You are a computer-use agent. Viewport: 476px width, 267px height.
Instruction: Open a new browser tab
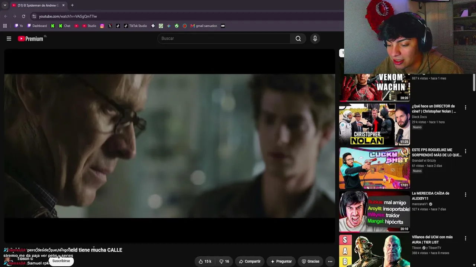click(72, 5)
